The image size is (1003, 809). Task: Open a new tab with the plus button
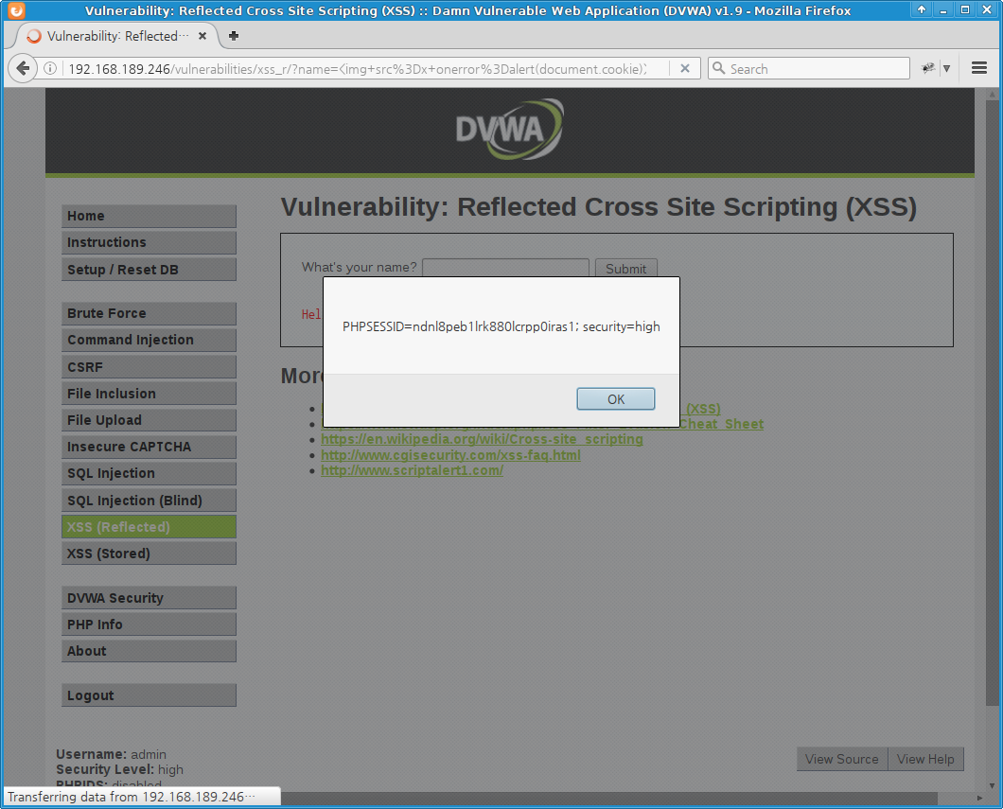234,36
